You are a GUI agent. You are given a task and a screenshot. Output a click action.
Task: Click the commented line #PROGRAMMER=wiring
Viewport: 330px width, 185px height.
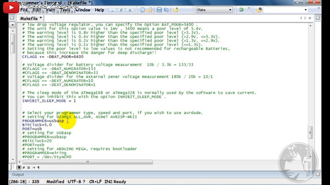point(44,153)
